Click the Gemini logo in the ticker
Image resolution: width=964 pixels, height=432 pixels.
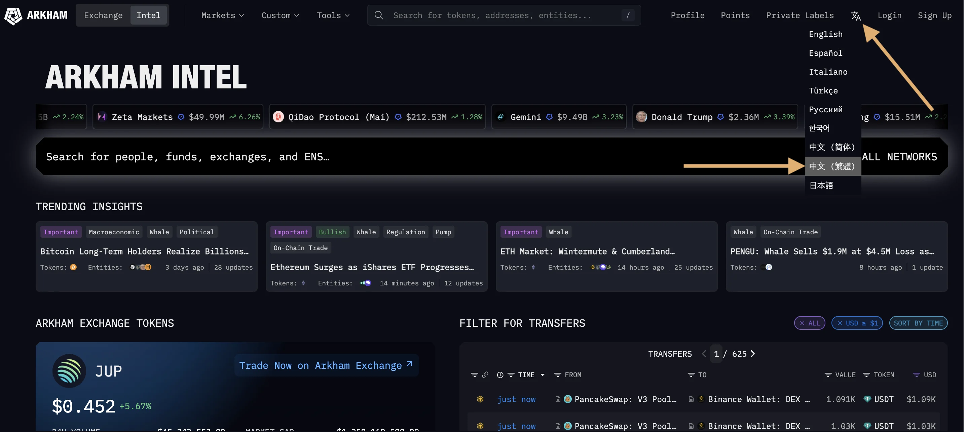point(500,117)
